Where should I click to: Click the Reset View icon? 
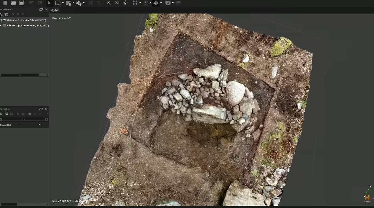coord(125,3)
